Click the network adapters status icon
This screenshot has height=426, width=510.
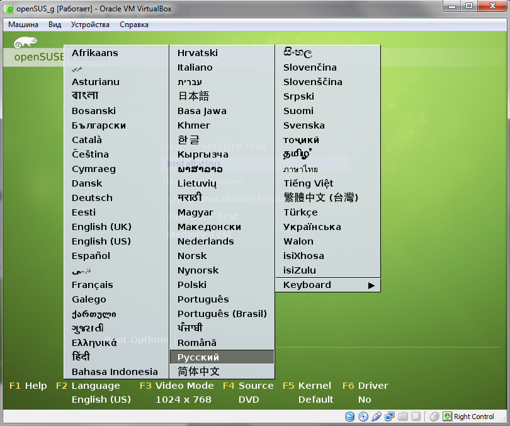tap(389, 417)
